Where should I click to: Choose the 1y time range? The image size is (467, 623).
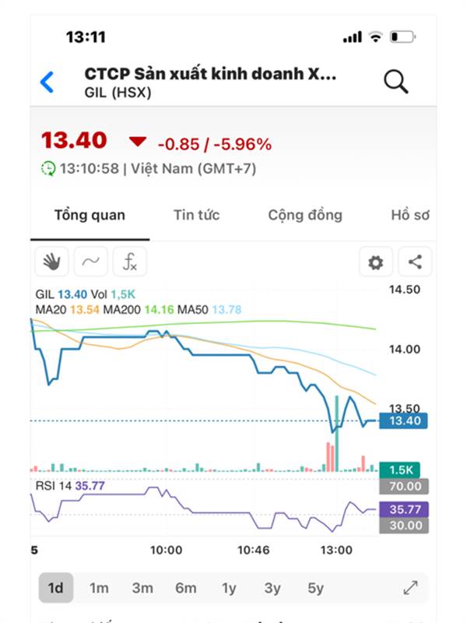coord(229,588)
